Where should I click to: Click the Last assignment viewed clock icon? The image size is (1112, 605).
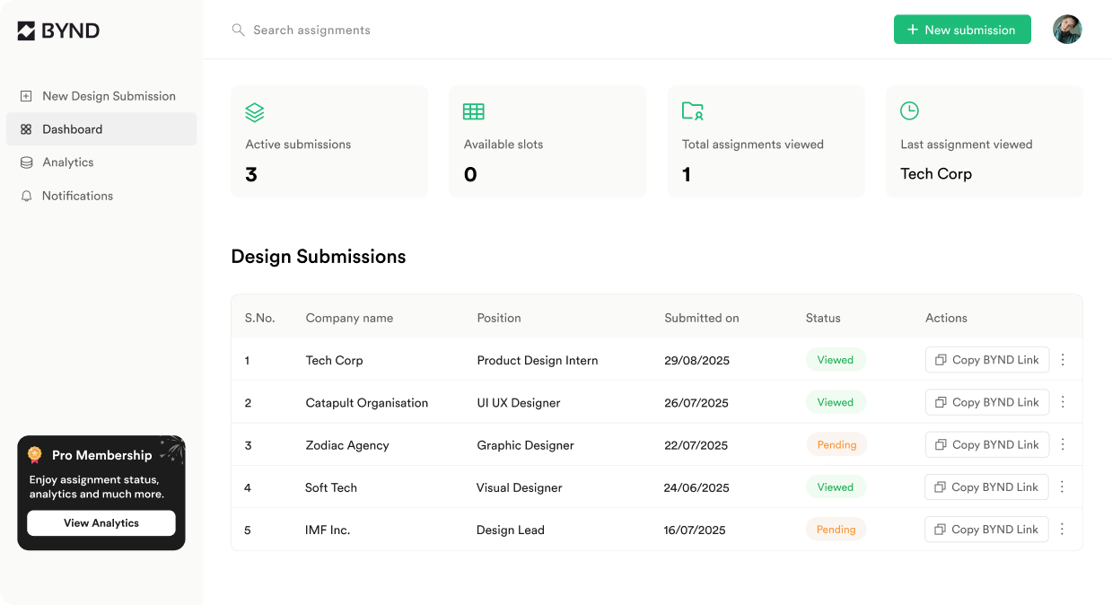point(909,110)
